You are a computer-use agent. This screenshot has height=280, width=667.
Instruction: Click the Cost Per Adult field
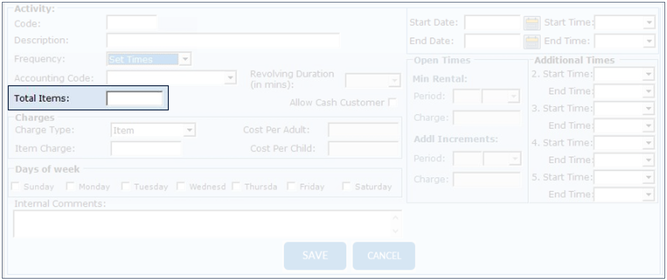[x=363, y=130]
